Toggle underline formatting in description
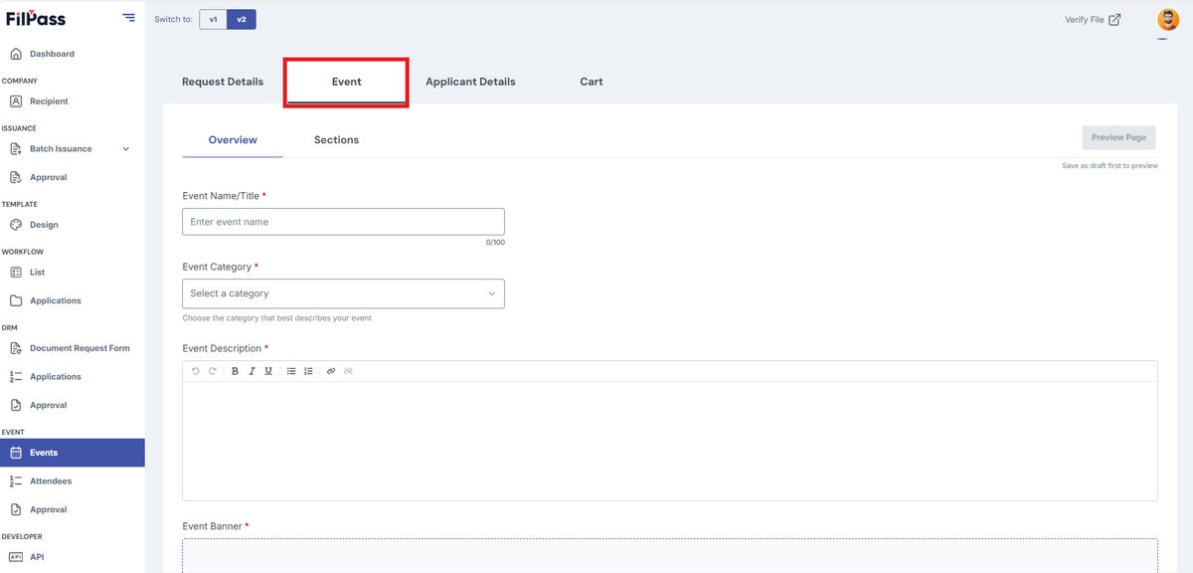1193x573 pixels. (268, 371)
